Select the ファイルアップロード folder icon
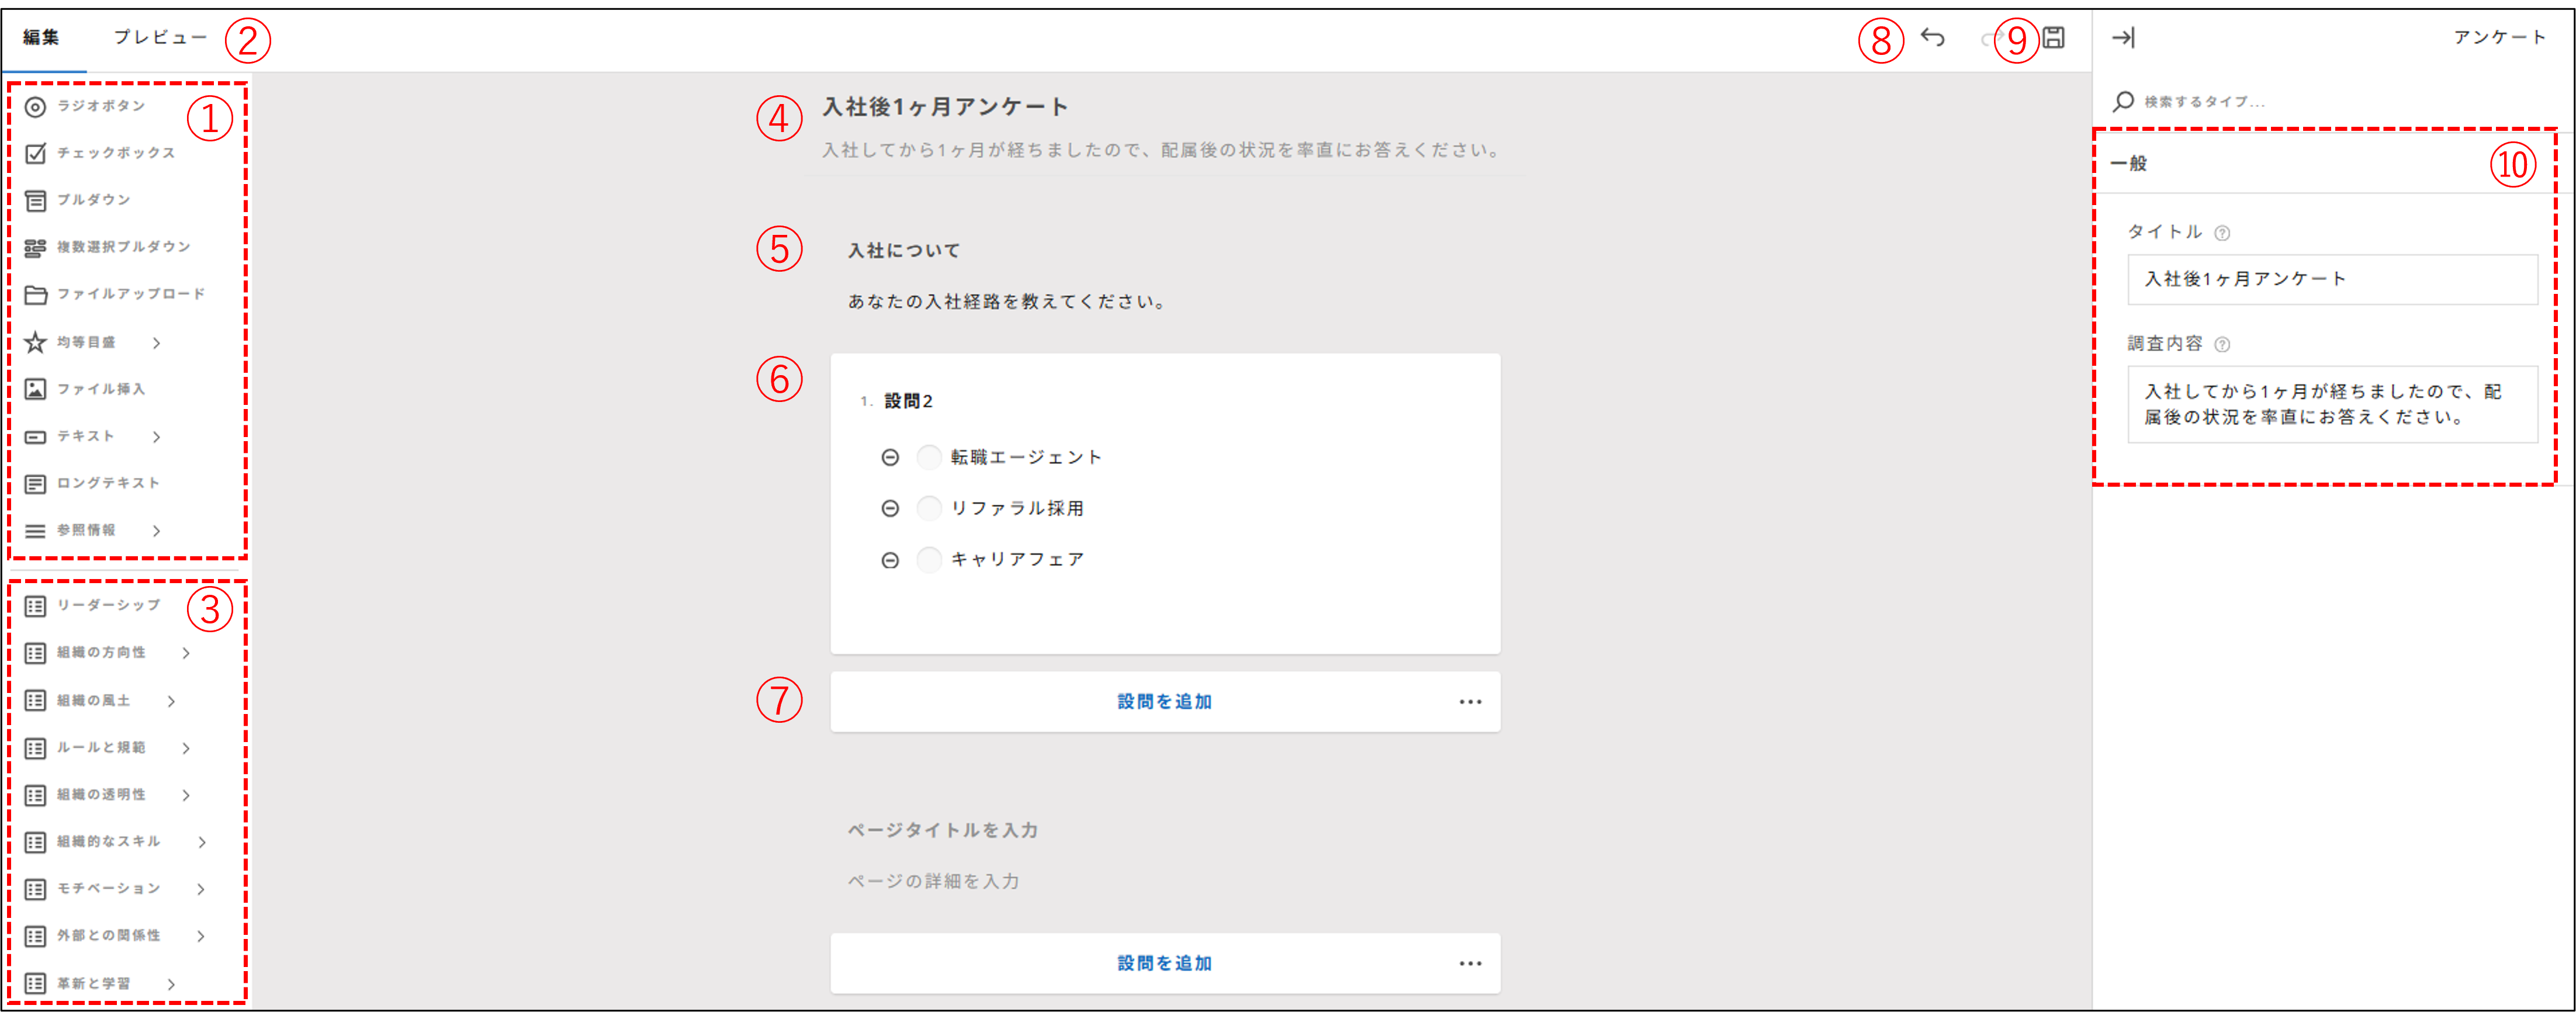 (x=36, y=294)
